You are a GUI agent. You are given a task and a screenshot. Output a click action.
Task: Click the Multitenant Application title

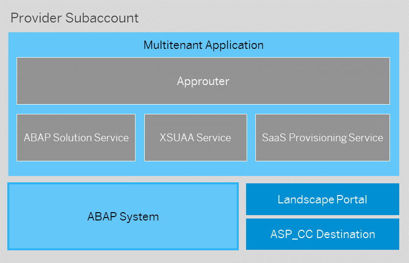coord(204,45)
